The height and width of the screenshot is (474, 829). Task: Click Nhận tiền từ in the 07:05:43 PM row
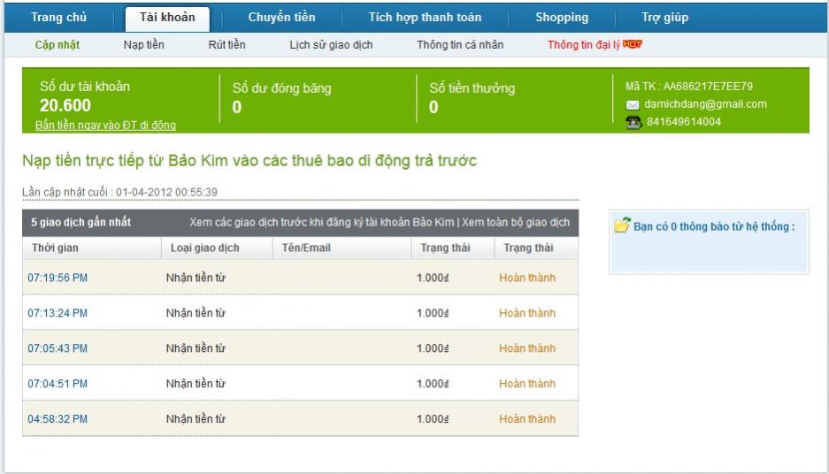196,348
